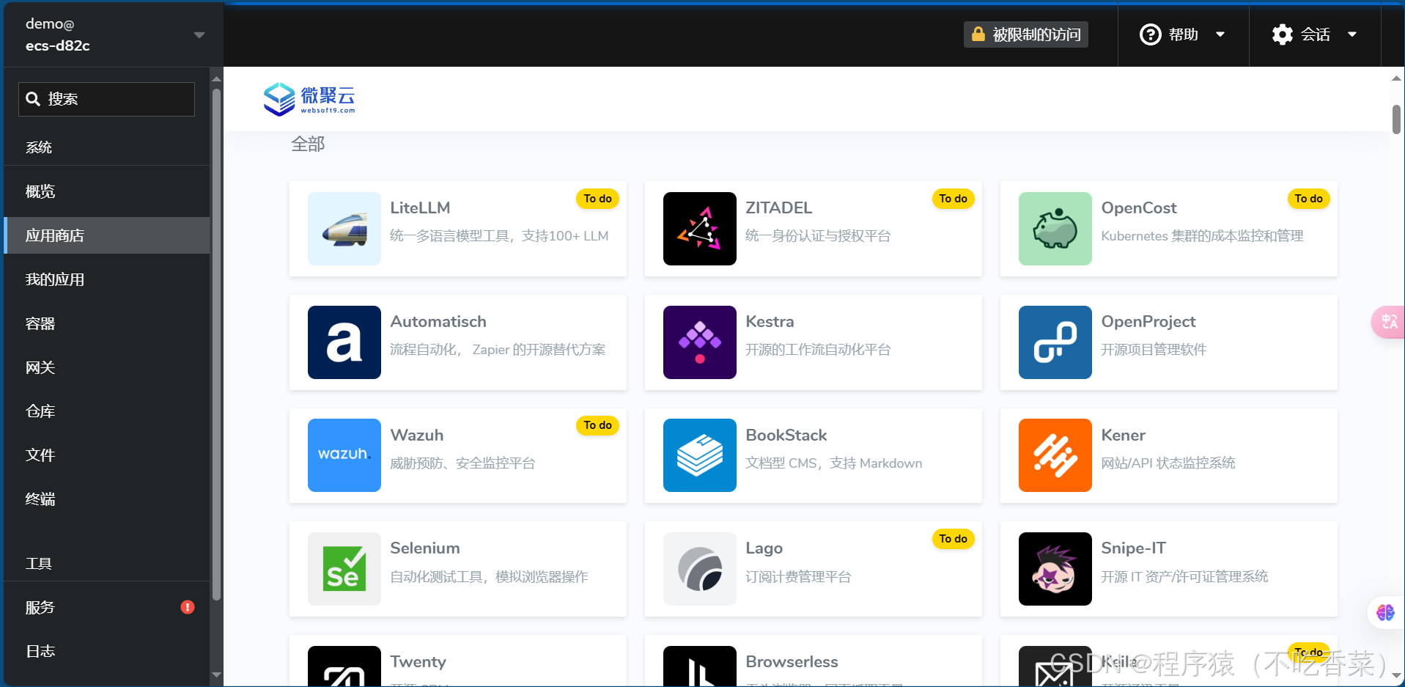This screenshot has height=687, width=1405.
Task: Open 服务 in the sidebar
Action: tap(107, 607)
